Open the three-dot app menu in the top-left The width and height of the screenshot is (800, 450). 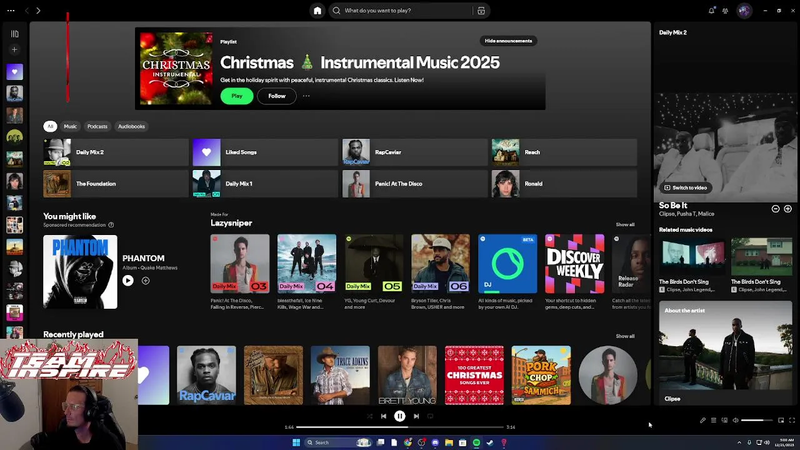pos(11,11)
